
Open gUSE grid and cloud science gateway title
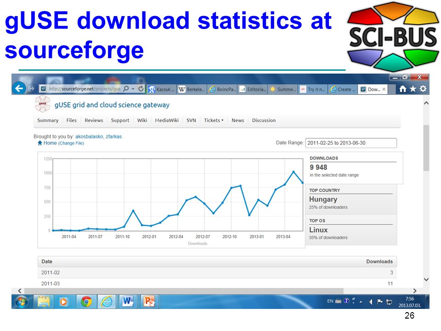click(112, 105)
